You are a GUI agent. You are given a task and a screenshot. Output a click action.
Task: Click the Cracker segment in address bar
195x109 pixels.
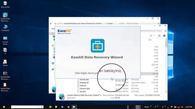pos(110,24)
